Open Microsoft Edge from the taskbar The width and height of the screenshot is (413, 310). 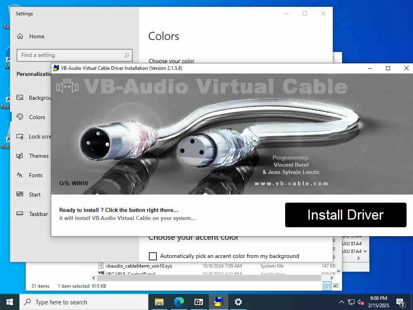coord(179,302)
